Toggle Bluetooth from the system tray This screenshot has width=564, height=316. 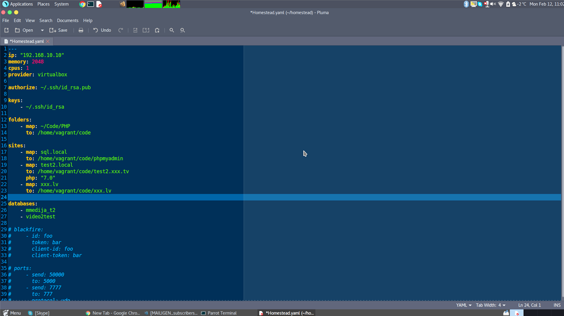[466, 4]
